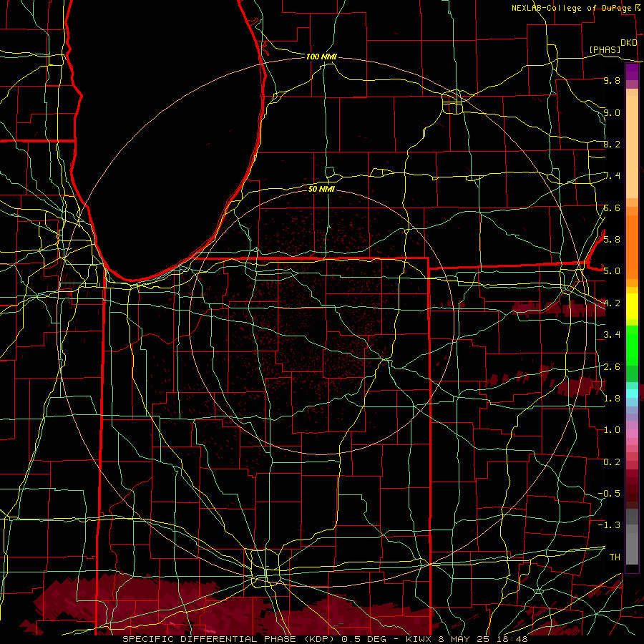The image size is (644, 644).
Task: Click the 8.2 value on the color scale
Action: tap(612, 144)
